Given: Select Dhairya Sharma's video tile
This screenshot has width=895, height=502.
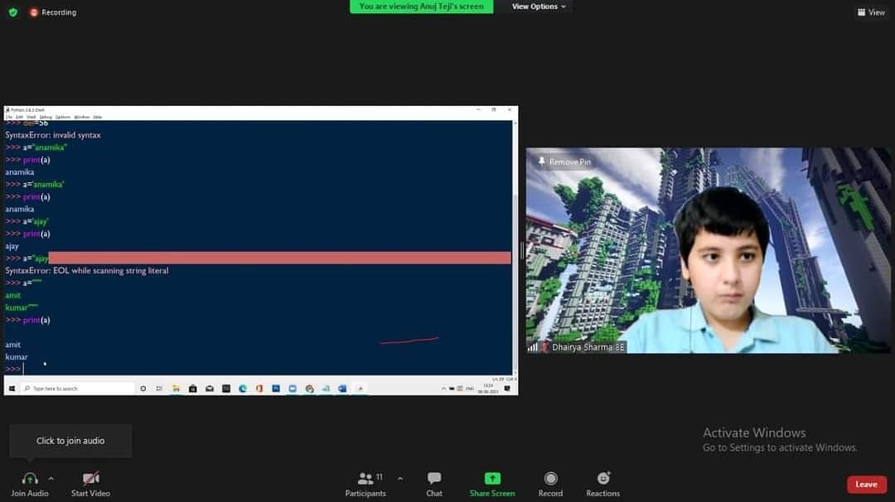Looking at the screenshot, I should point(708,250).
